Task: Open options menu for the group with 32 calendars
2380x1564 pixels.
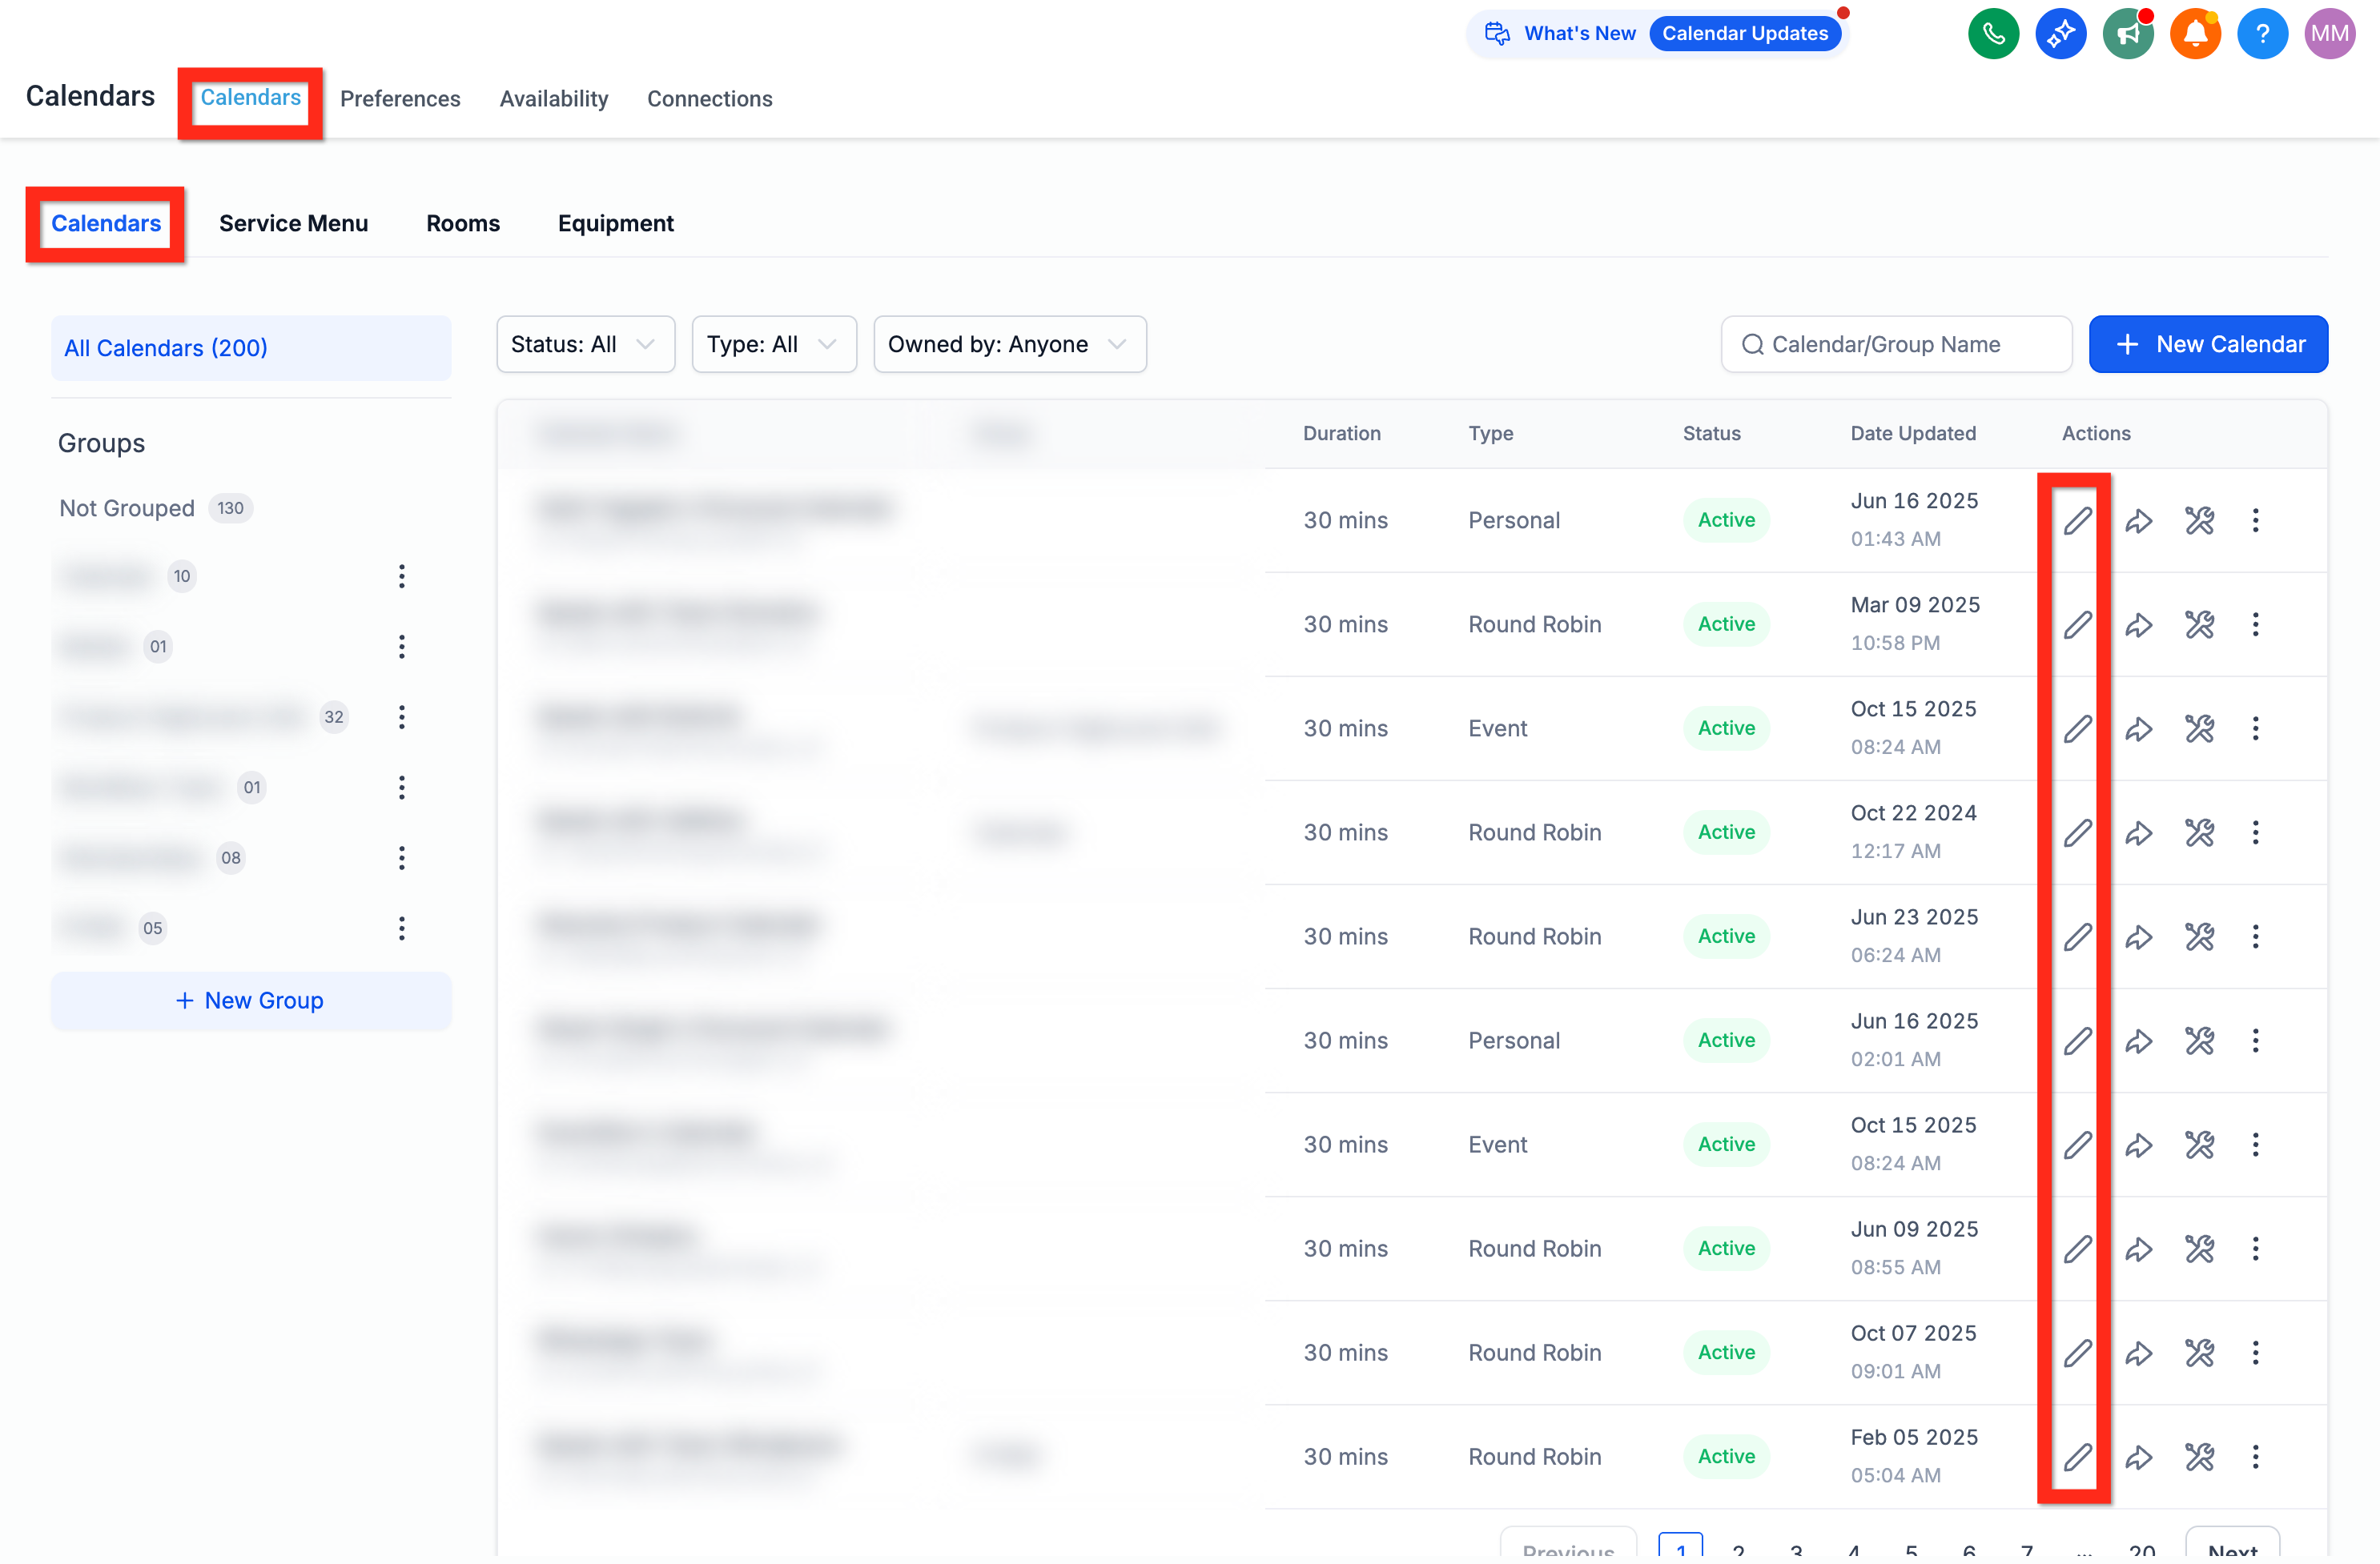Action: [402, 717]
